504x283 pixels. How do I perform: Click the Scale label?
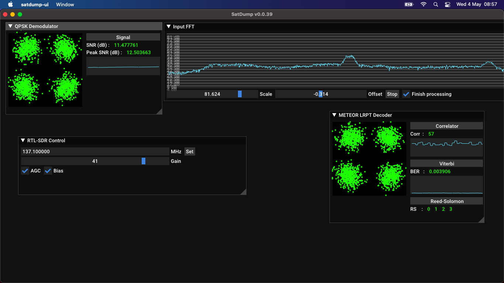[x=266, y=94]
